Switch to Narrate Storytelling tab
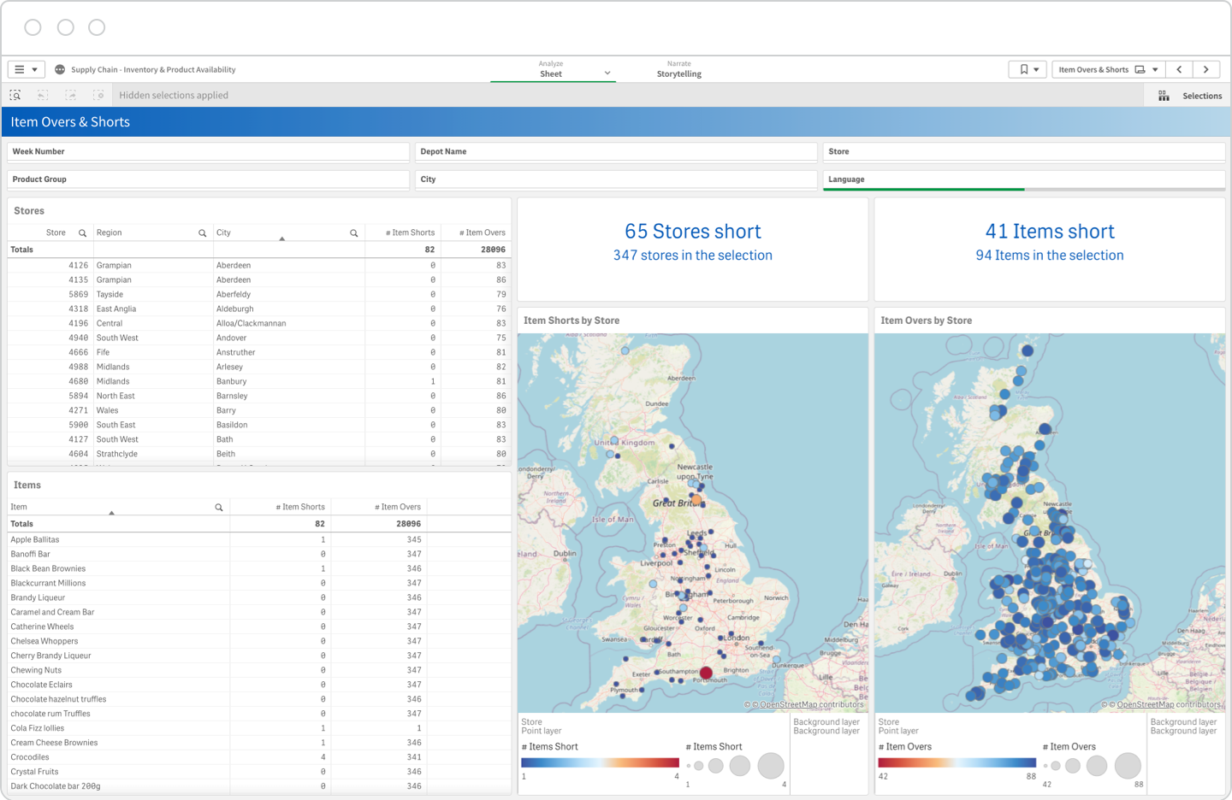 tap(679, 69)
